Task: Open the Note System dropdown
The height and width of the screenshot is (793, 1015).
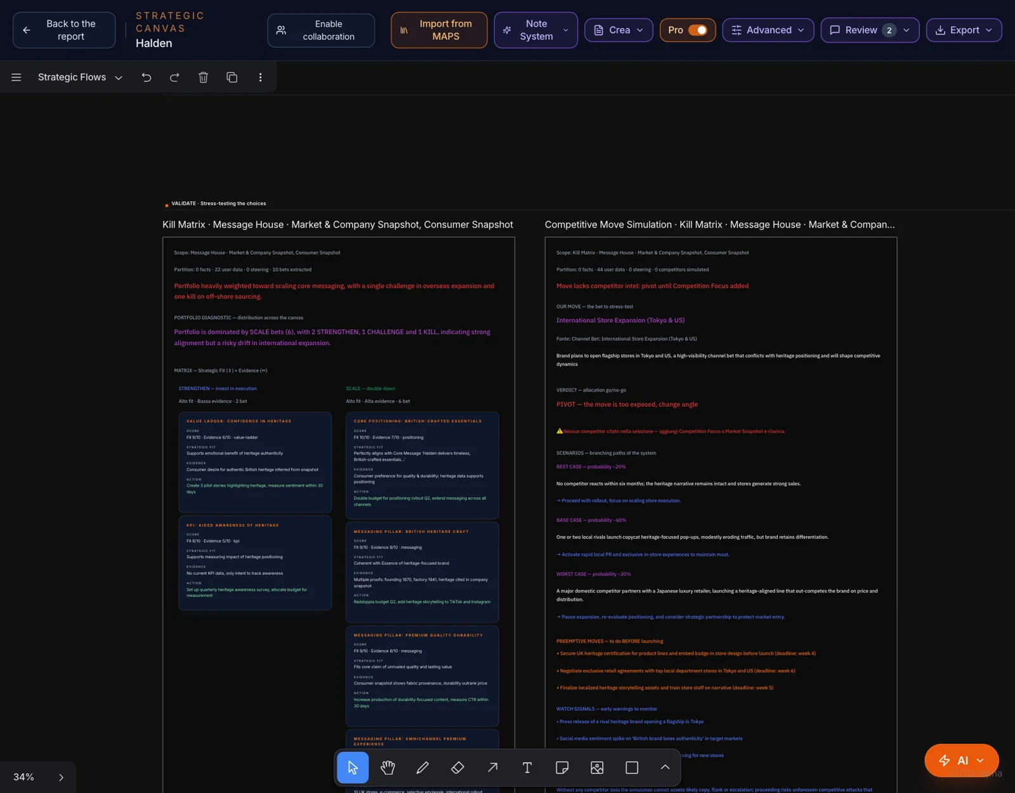Action: click(x=536, y=30)
